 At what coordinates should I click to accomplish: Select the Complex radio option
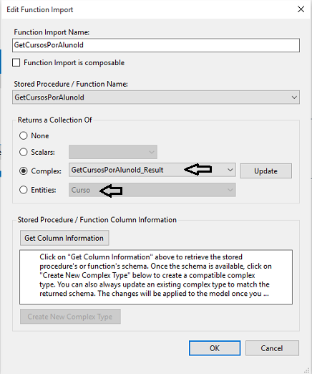[x=24, y=171]
